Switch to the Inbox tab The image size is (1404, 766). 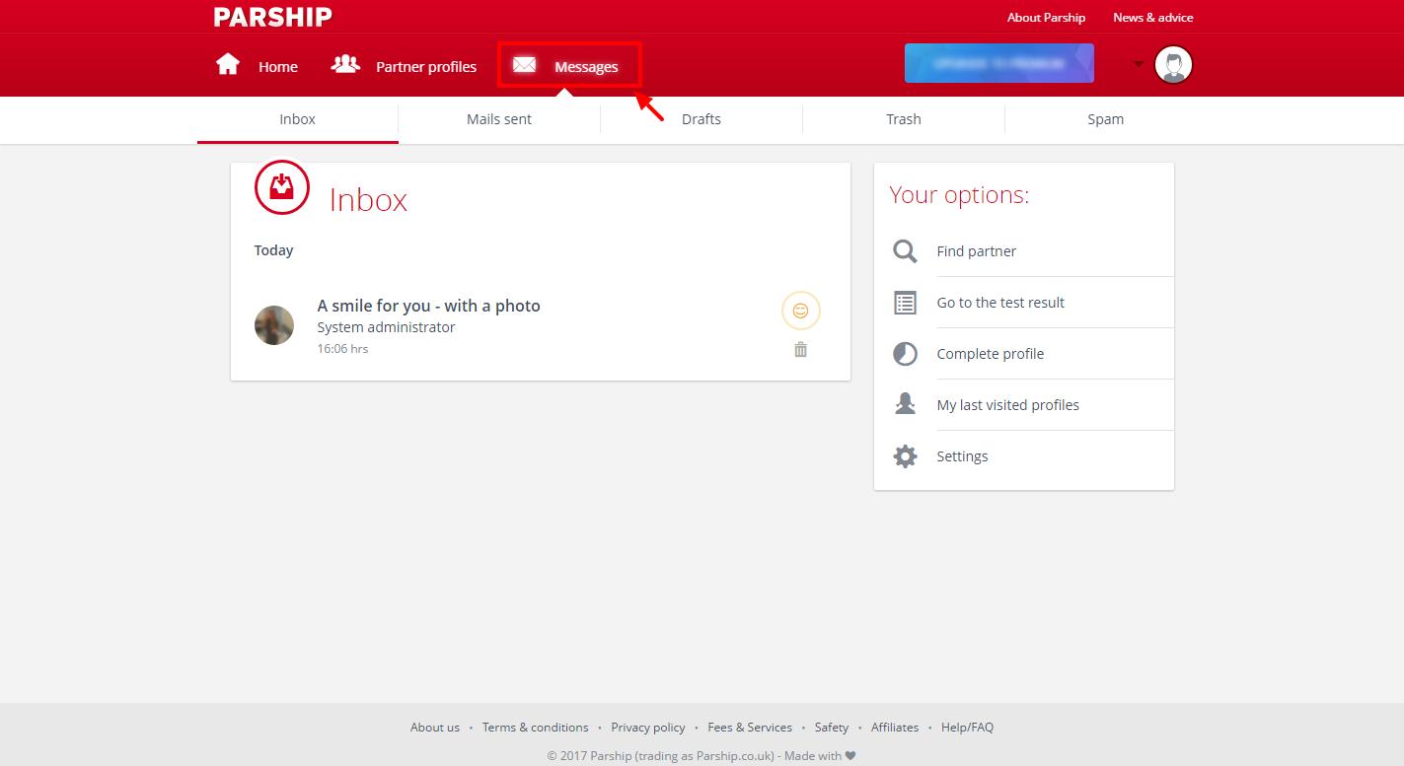297,119
